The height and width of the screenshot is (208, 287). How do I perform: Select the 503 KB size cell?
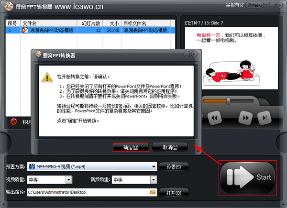113,30
